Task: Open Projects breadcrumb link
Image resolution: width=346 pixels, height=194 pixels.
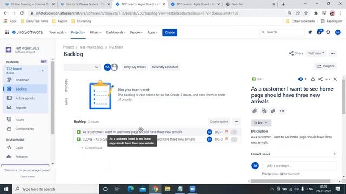Action: (x=69, y=47)
